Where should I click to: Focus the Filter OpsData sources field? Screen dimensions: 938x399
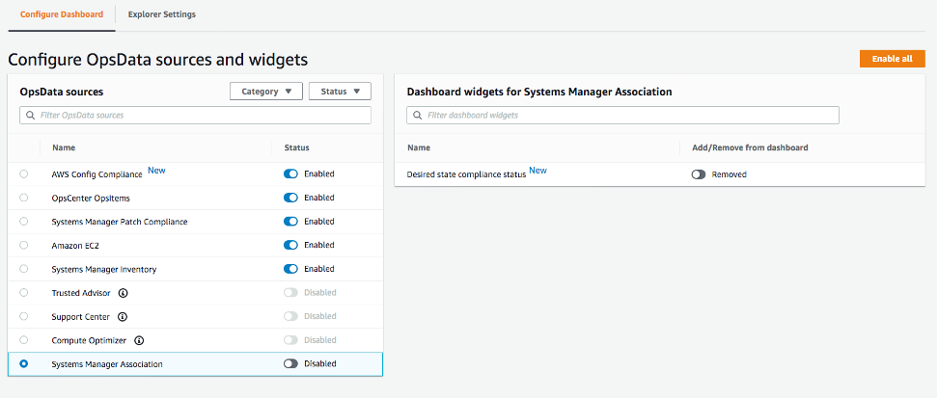coord(196,116)
